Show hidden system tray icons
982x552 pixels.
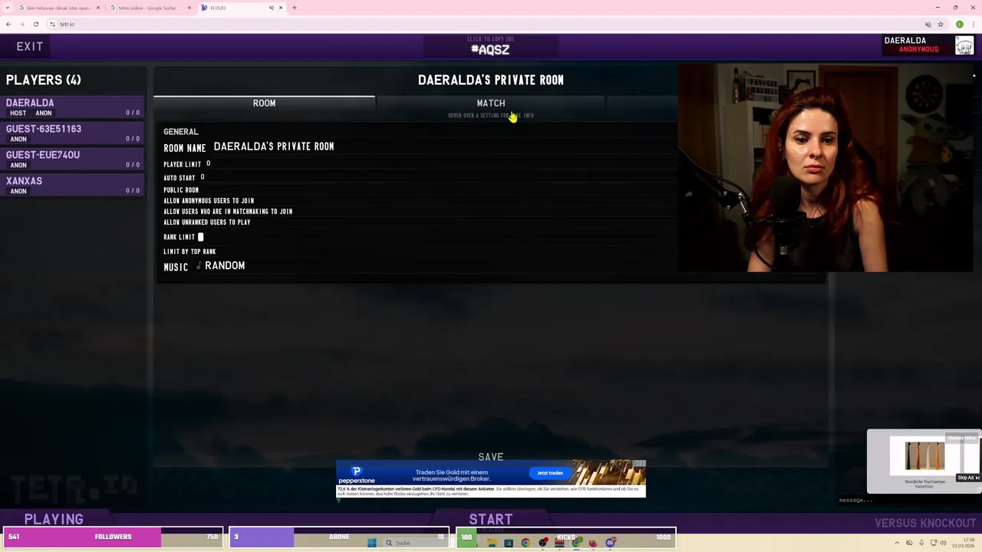[897, 543]
